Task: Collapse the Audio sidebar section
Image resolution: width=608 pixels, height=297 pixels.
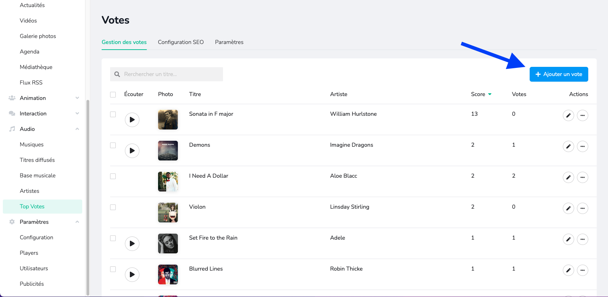Action: click(x=77, y=129)
